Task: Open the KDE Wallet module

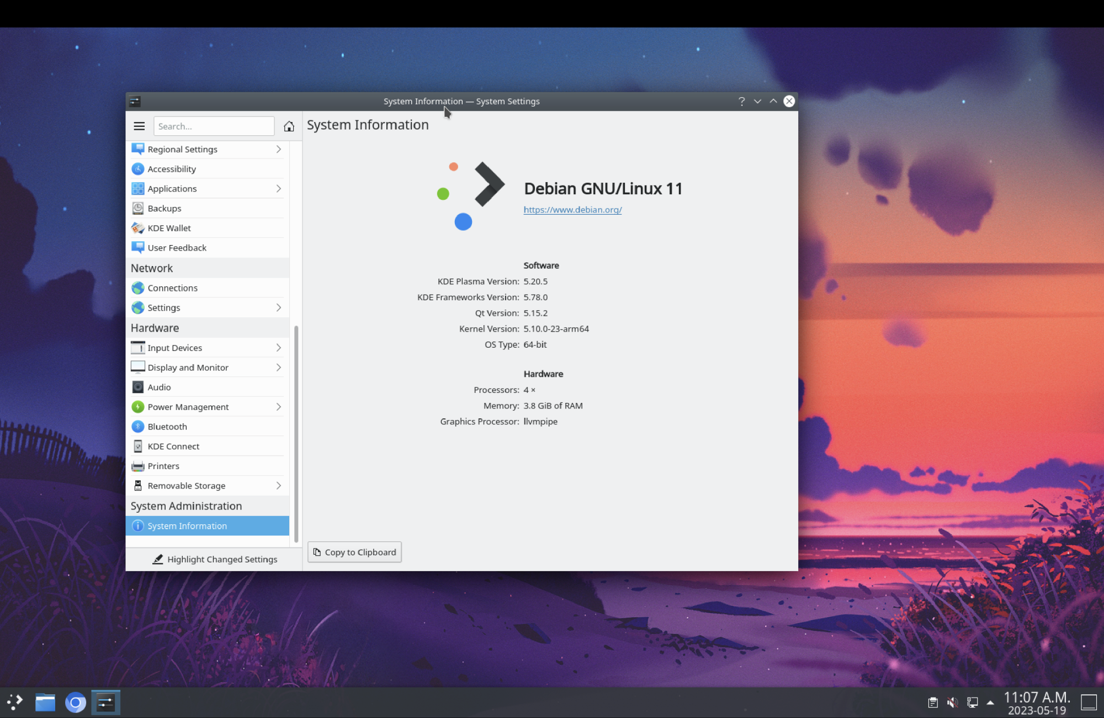Action: click(169, 228)
